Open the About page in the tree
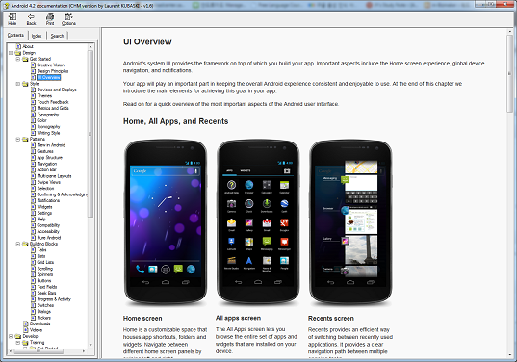Viewport: 517px width, 362px height. pyautogui.click(x=28, y=46)
